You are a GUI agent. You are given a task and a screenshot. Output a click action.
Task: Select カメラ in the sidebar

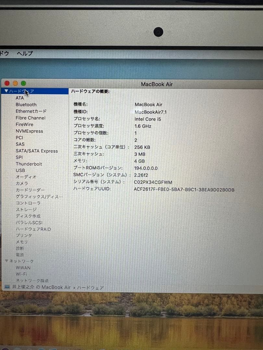22,183
